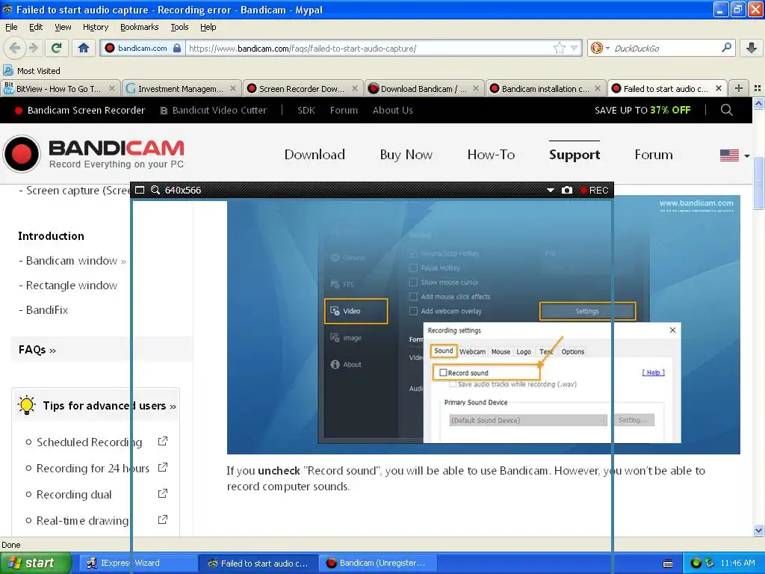This screenshot has width=765, height=574.
Task: Open the Bandicam capture bar dropdown arrow
Action: 551,190
